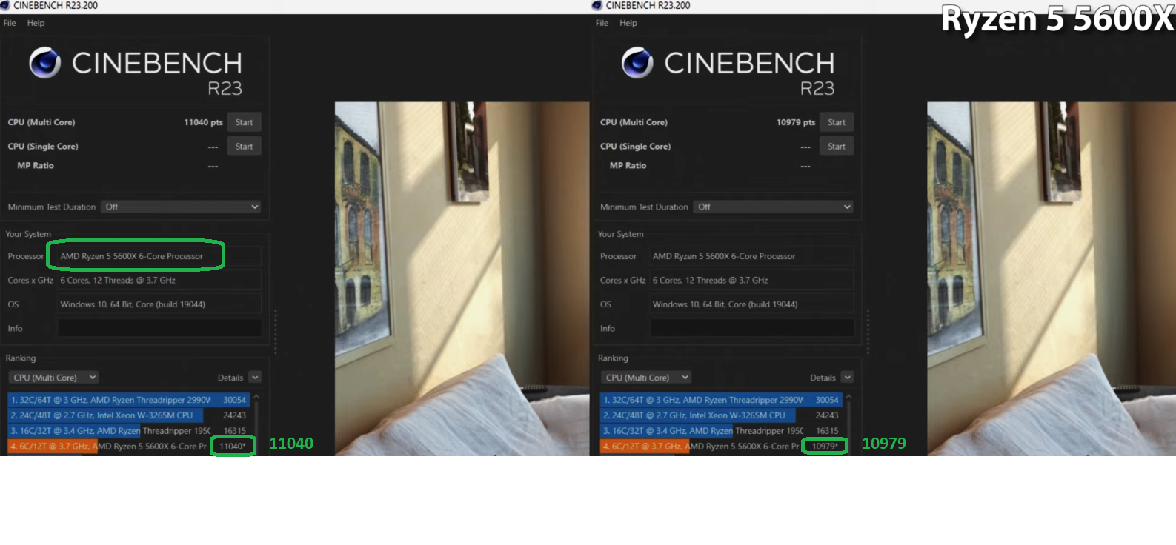Expand Details arrow in right window ranking
This screenshot has width=1176, height=545.
point(848,378)
